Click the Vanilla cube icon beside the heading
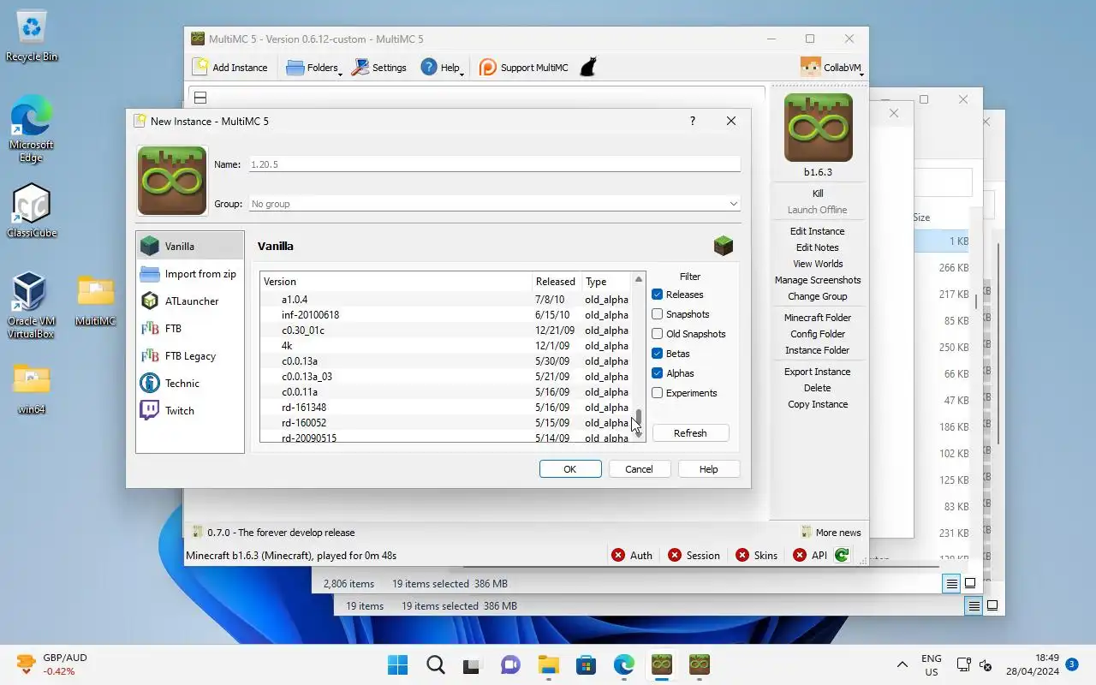 (x=724, y=246)
